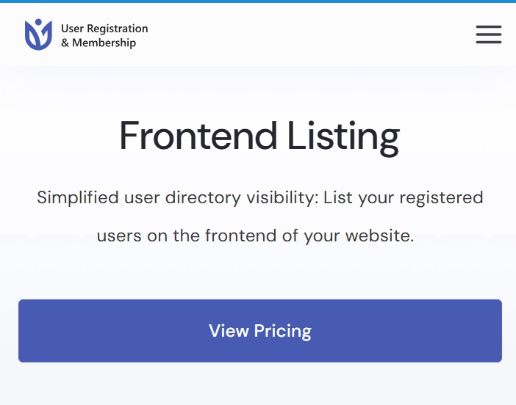Select the right leaf of the logo
516x405 pixels.
click(x=46, y=35)
